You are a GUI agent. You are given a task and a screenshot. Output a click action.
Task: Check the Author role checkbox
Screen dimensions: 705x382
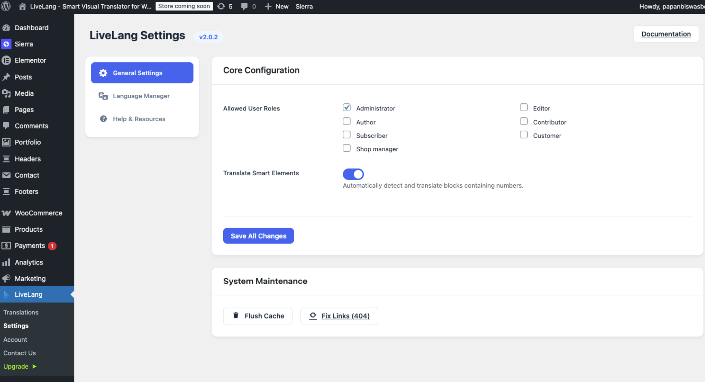tap(347, 121)
